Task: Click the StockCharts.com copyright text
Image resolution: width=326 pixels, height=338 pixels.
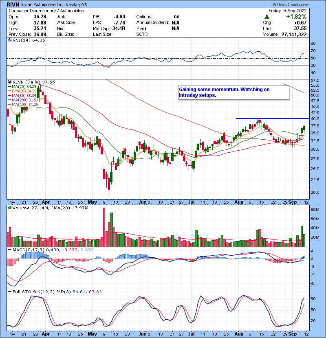Action: pos(291,4)
